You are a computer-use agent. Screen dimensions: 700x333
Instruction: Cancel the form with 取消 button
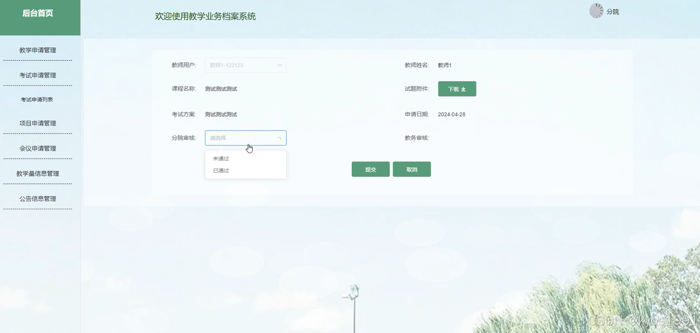412,169
